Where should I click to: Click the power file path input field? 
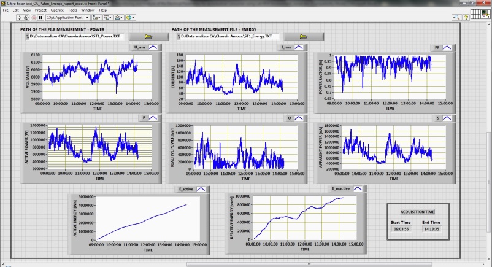77,37
